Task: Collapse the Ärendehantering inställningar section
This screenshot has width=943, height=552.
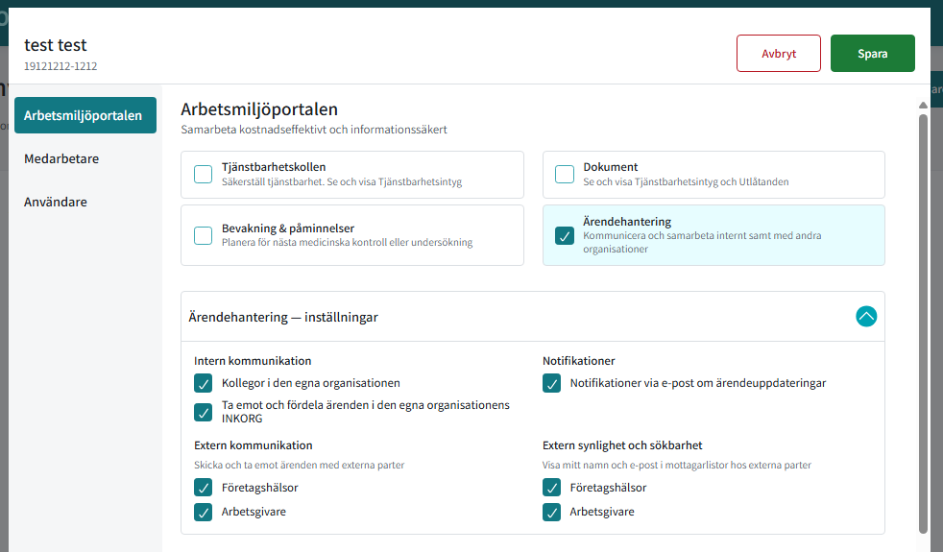Action: point(866,316)
